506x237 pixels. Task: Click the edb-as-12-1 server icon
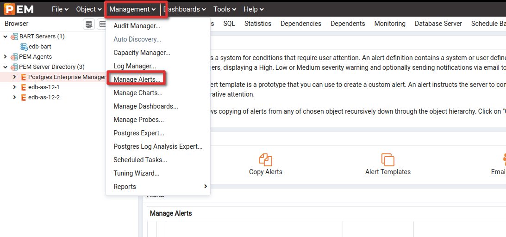[23, 87]
